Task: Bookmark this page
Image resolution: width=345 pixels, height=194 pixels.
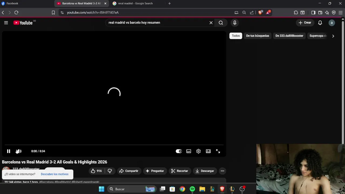Action: [53, 12]
